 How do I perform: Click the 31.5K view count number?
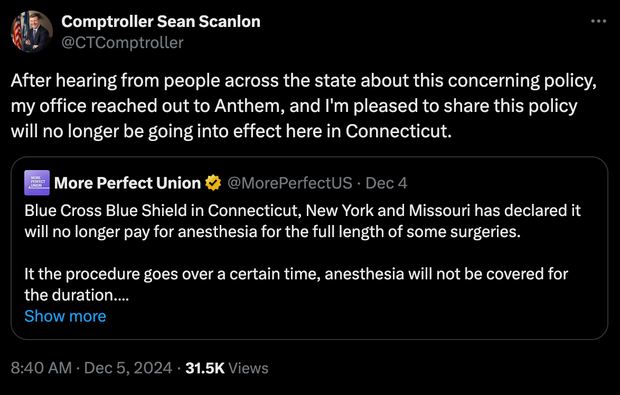pos(205,368)
